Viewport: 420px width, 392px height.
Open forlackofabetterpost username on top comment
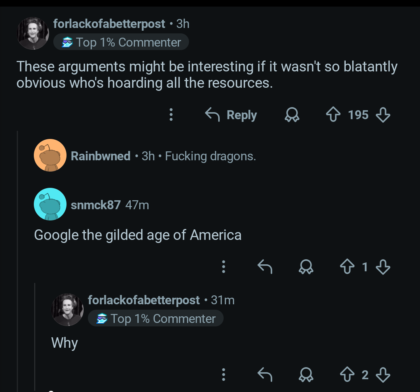click(109, 24)
